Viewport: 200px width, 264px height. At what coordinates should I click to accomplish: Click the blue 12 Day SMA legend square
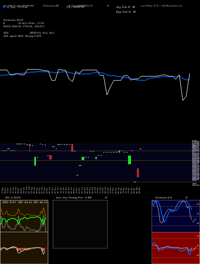click(x=4, y=7)
